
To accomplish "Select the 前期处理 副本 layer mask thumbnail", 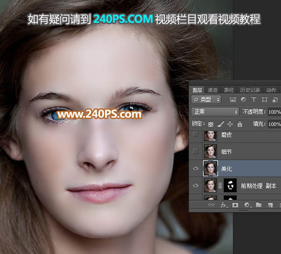I will (230, 186).
